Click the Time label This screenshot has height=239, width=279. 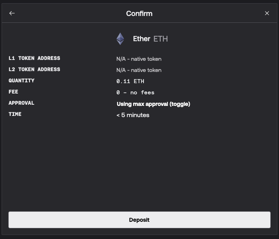(x=15, y=114)
